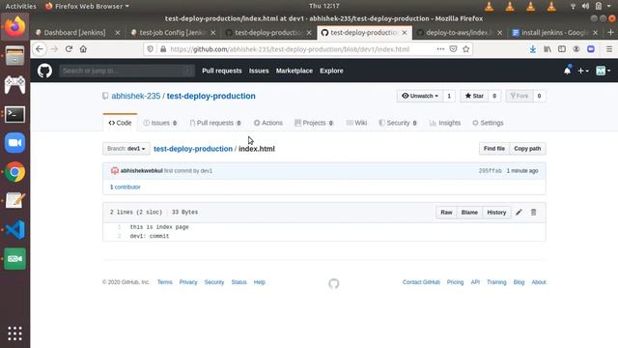Reload the page in Firefox
Image resolution: width=618 pixels, height=348 pixels.
pyautogui.click(x=69, y=49)
